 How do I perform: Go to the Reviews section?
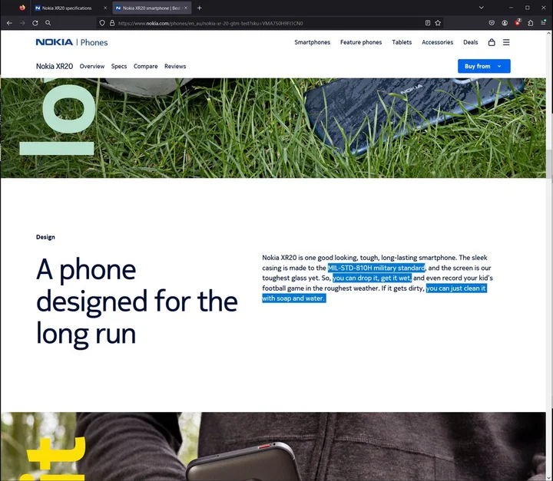[175, 66]
